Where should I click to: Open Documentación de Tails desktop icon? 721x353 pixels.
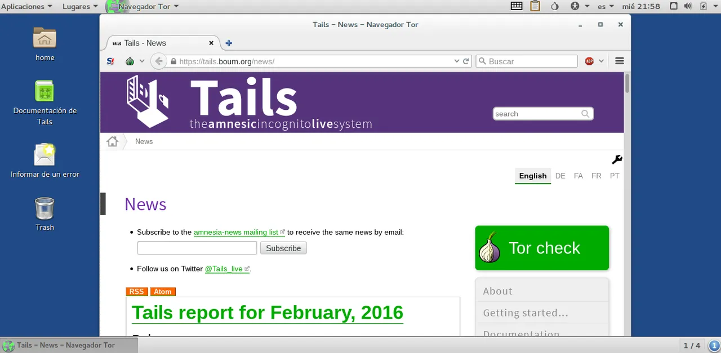(x=44, y=102)
